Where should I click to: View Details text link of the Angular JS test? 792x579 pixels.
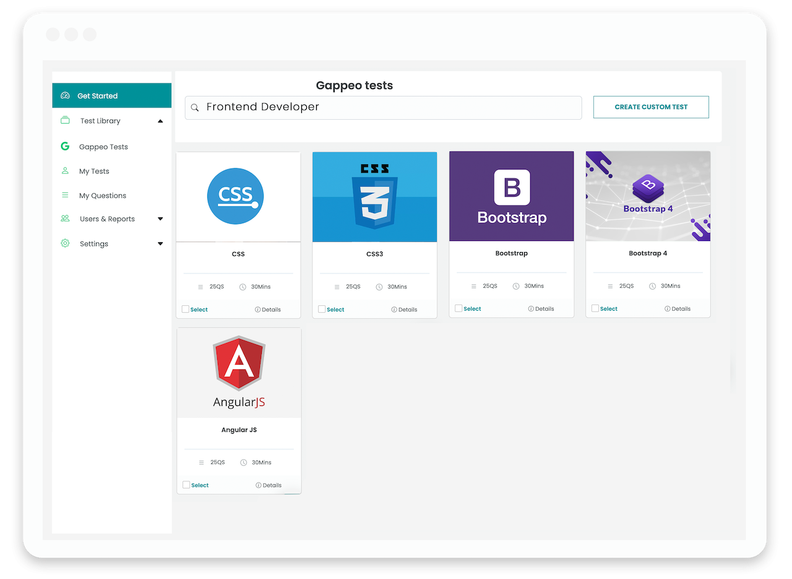point(272,485)
